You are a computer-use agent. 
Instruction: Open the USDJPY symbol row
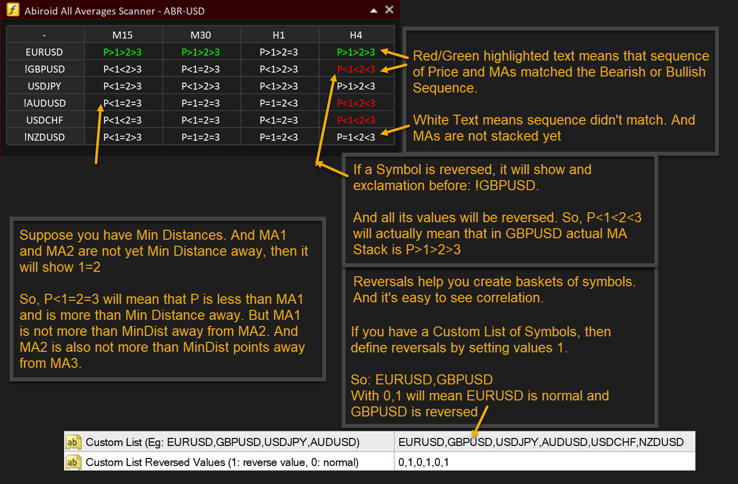tap(45, 86)
